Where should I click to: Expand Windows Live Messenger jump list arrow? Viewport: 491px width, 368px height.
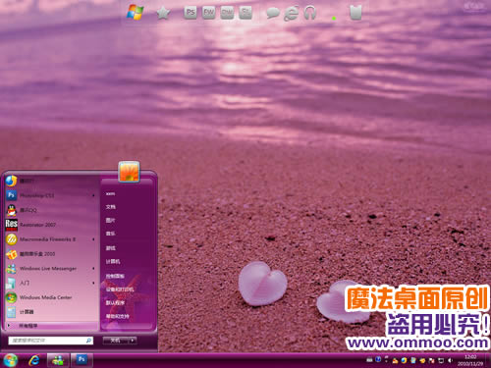tap(93, 269)
